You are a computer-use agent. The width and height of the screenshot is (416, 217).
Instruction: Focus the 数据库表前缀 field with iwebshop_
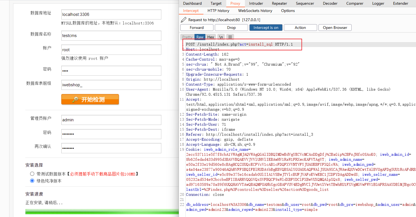pos(111,85)
